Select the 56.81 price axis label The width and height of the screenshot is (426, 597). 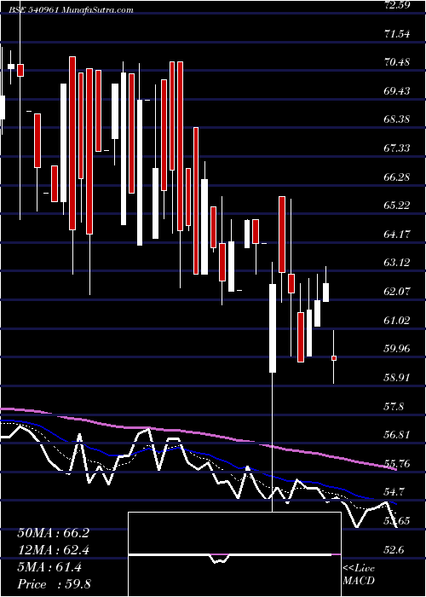tap(397, 435)
